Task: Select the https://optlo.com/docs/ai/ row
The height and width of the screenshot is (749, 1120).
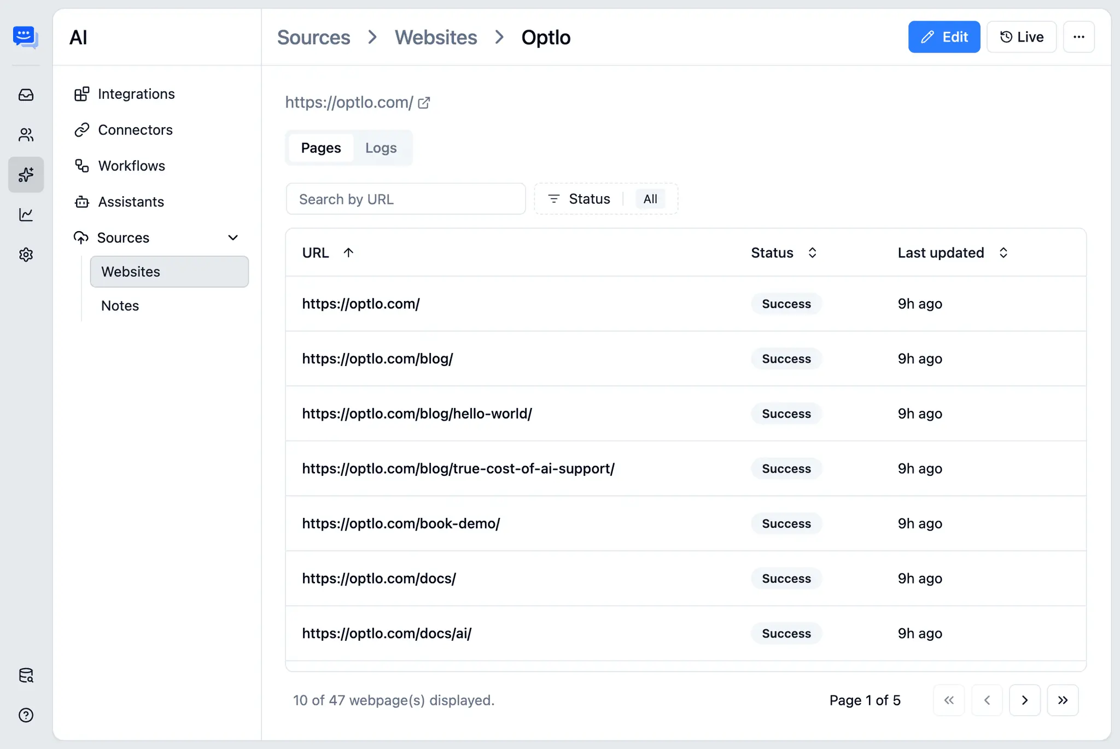Action: [x=685, y=634]
